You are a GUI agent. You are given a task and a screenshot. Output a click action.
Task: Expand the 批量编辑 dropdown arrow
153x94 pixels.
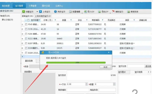pos(82,13)
